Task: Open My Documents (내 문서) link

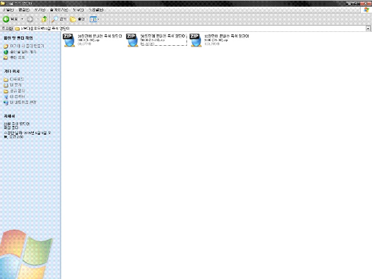Action: tap(15, 85)
